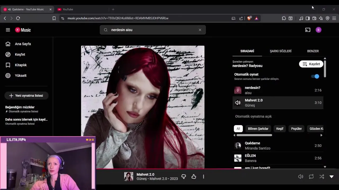
Task: Select Keşif filter chip
Action: [280, 129]
